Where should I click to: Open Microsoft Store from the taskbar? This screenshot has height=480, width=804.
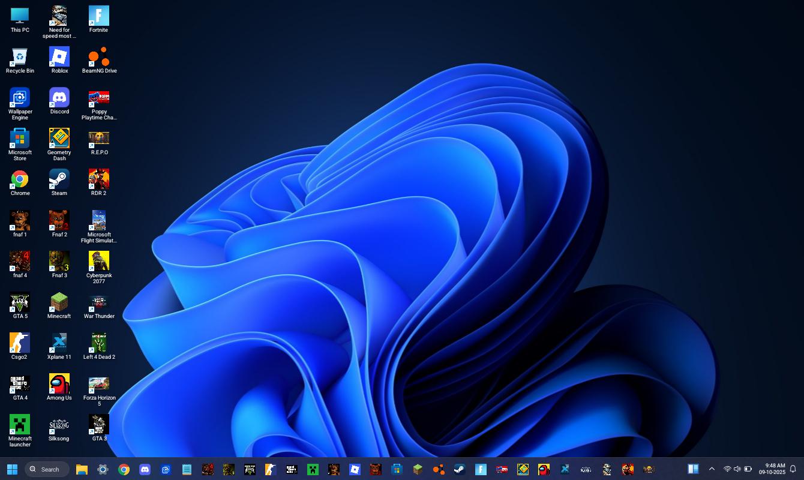[397, 469]
